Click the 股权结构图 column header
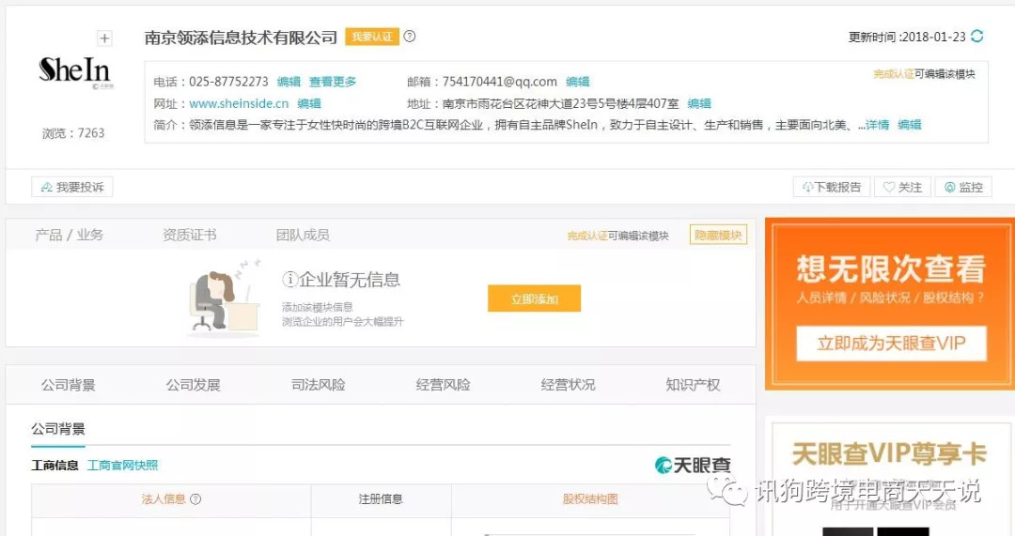1015x536 pixels. [589, 499]
